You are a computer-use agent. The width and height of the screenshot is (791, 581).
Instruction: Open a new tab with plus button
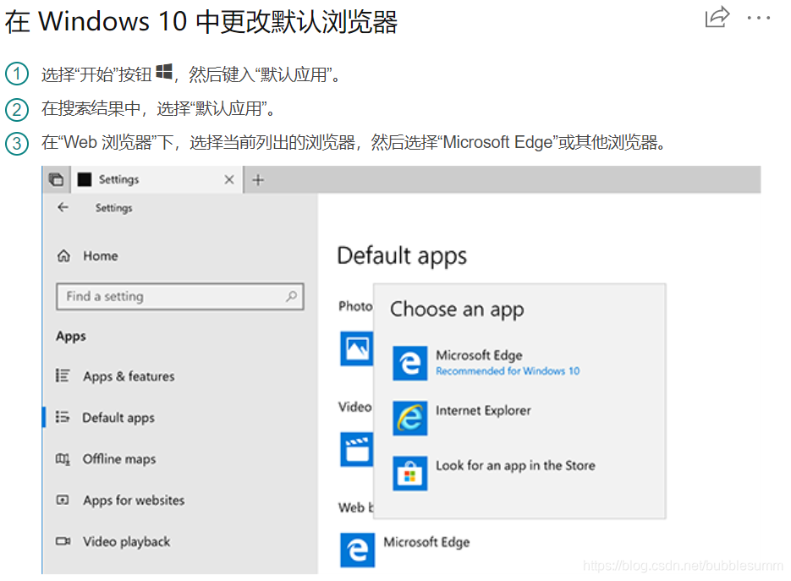tap(258, 180)
